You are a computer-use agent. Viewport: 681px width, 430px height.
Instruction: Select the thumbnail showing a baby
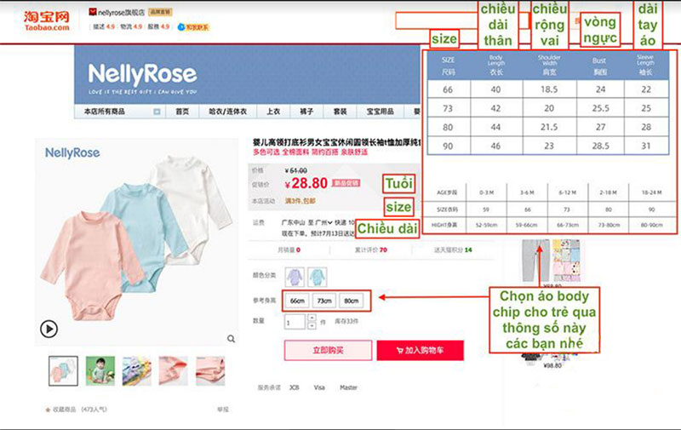point(100,371)
